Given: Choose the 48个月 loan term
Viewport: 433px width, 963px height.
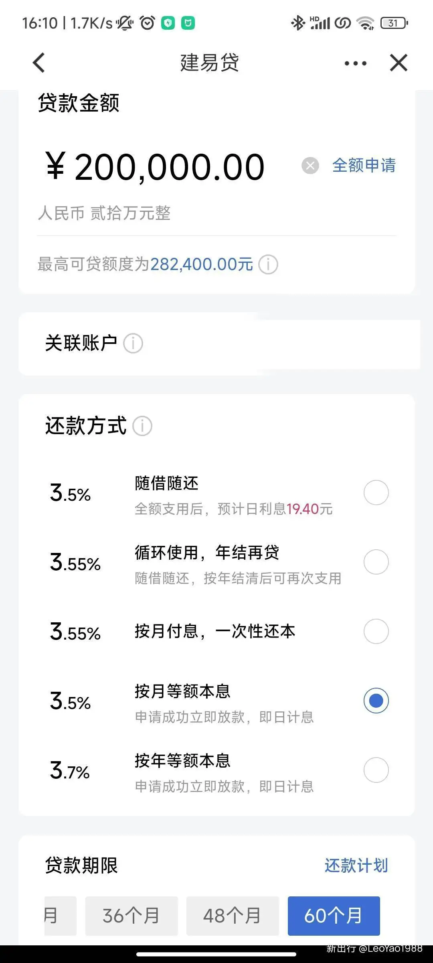Looking at the screenshot, I should 233,916.
